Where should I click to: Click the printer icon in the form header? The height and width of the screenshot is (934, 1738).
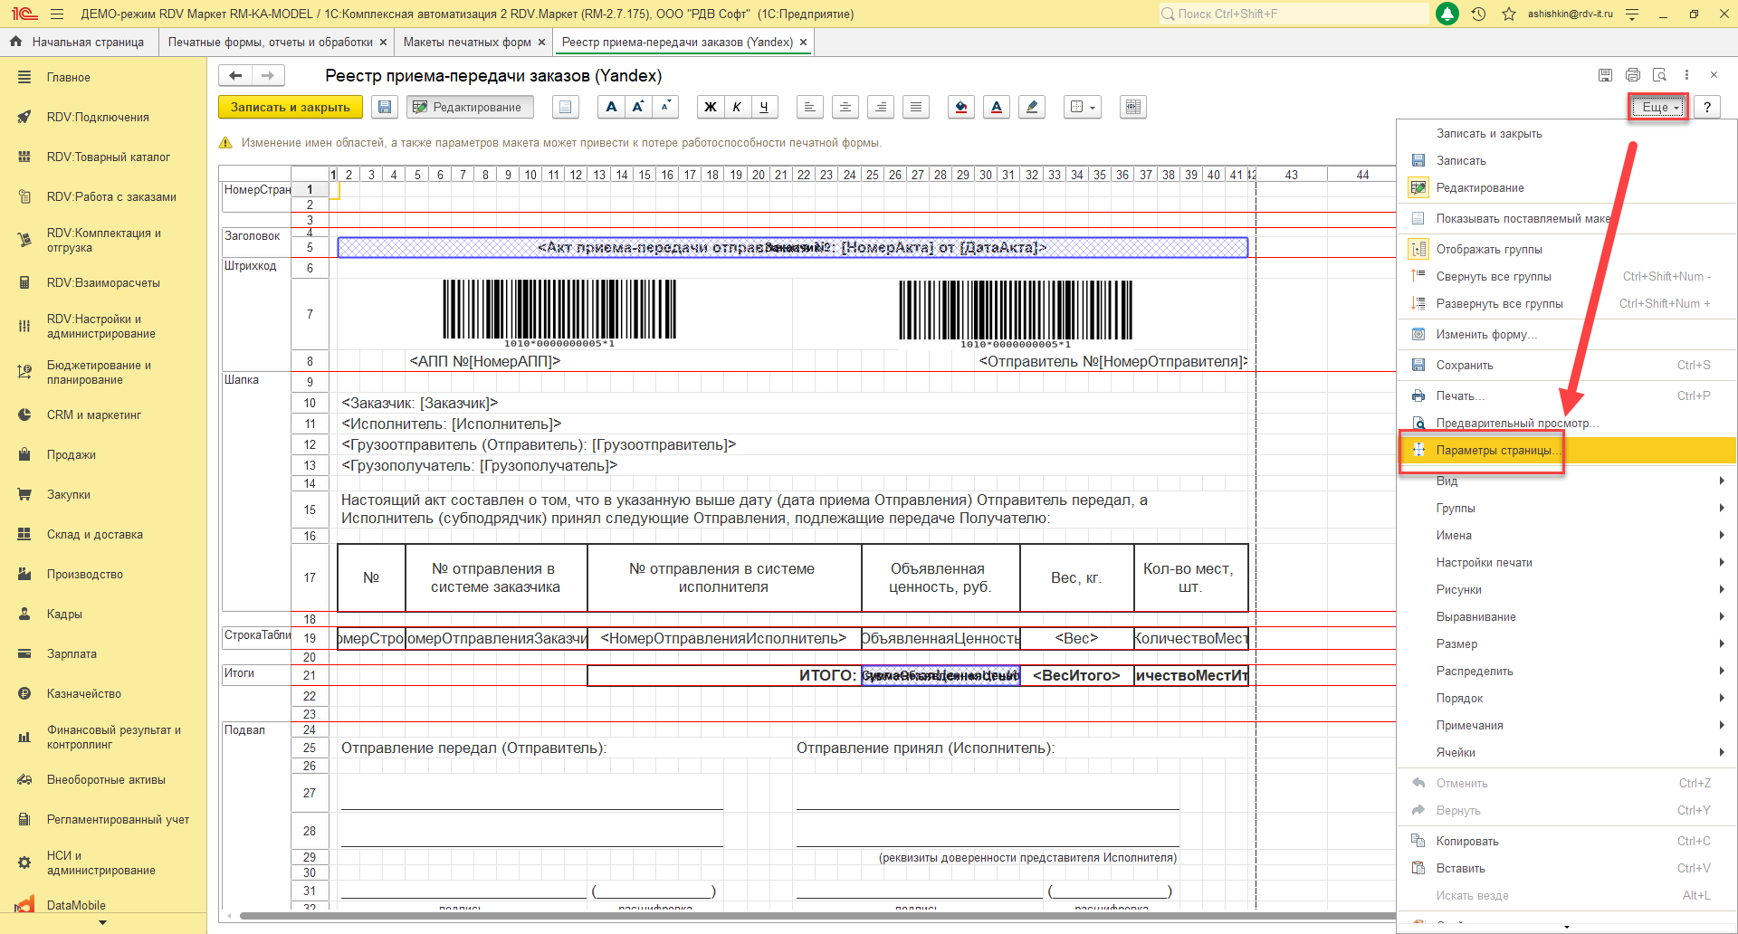pyautogui.click(x=1633, y=75)
